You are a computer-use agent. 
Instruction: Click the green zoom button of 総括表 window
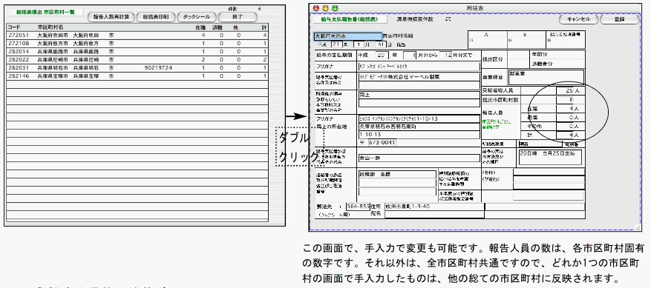[x=335, y=8]
